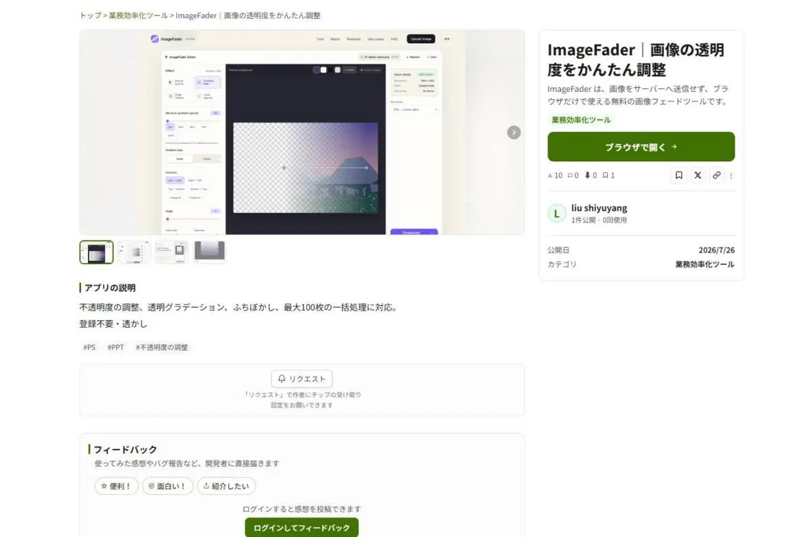Open author liu shiyuyang profile
The image size is (811, 537).
click(599, 208)
